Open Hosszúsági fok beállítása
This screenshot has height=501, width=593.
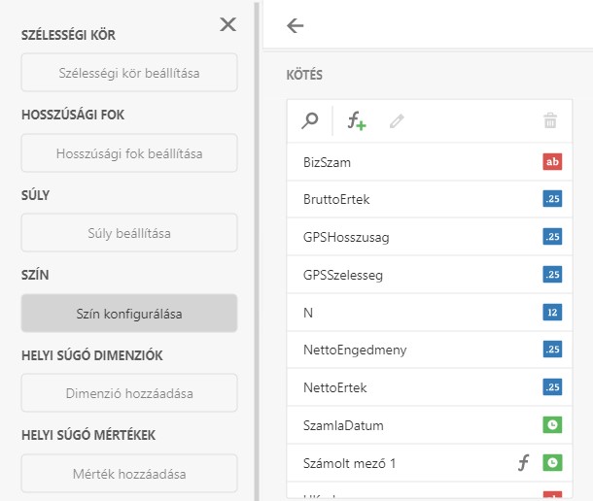(x=129, y=153)
